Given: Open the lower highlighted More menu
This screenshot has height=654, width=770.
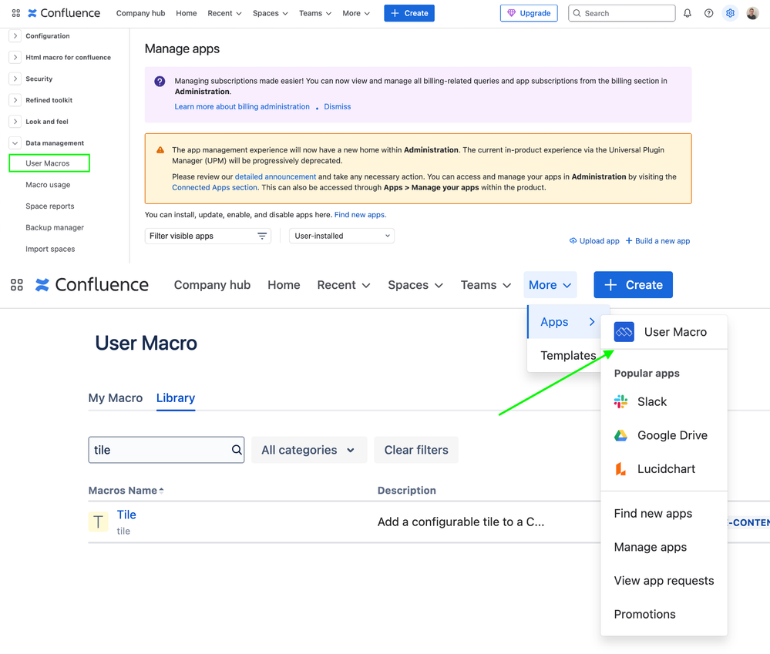Looking at the screenshot, I should click(550, 285).
